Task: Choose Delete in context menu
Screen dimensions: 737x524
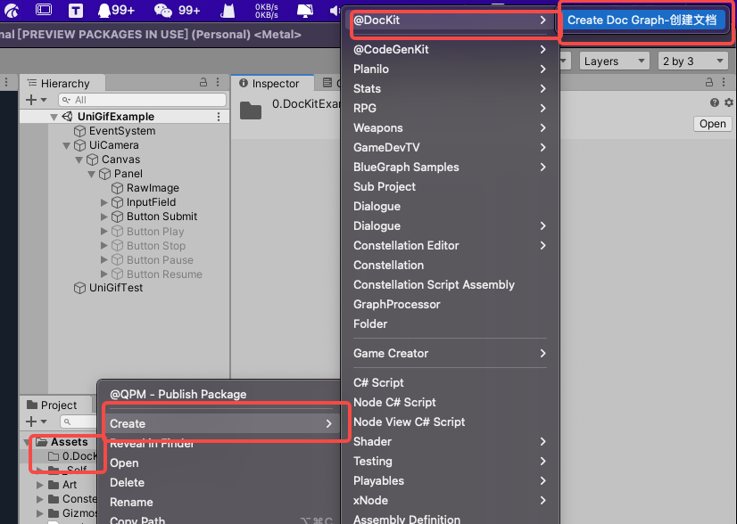Action: click(x=221, y=483)
